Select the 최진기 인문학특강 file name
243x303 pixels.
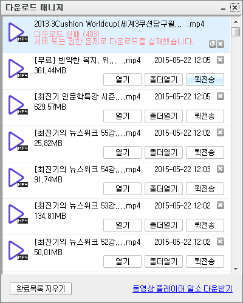click(87, 96)
